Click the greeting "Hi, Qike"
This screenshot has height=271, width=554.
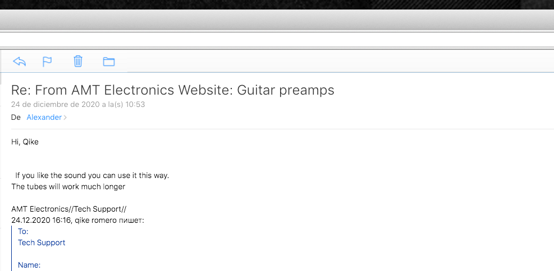point(25,142)
